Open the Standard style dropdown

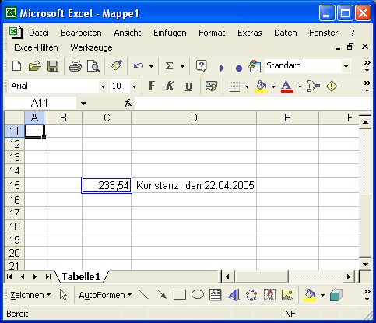click(346, 66)
